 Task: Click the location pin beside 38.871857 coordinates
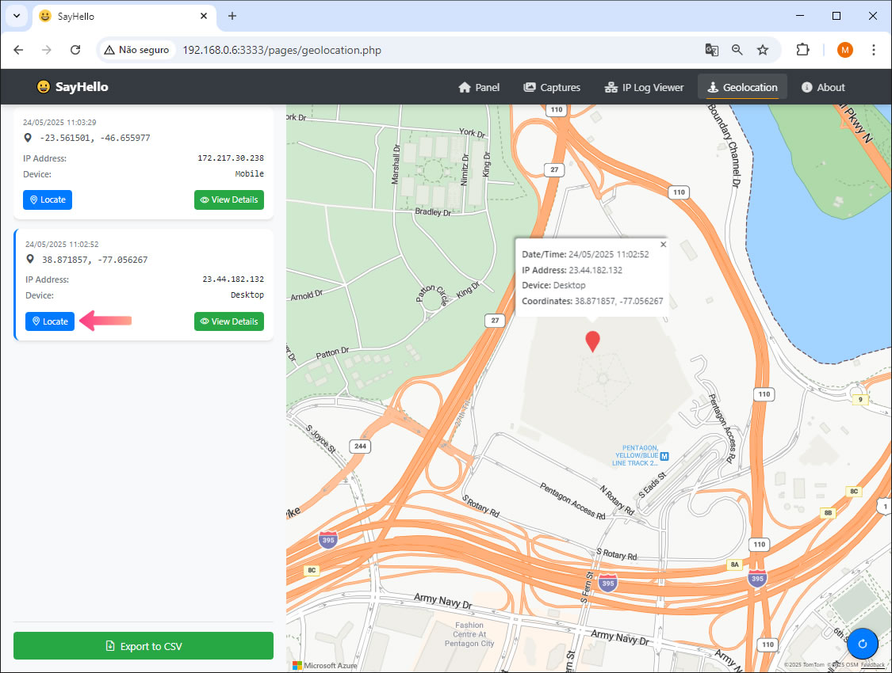click(x=30, y=260)
